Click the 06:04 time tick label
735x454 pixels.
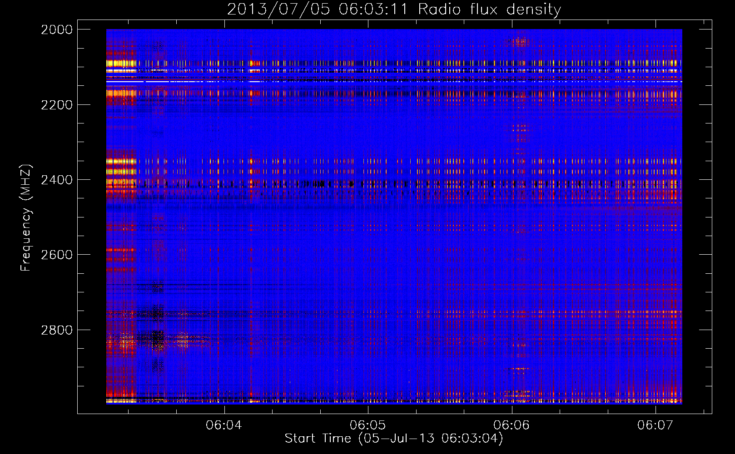click(x=224, y=425)
